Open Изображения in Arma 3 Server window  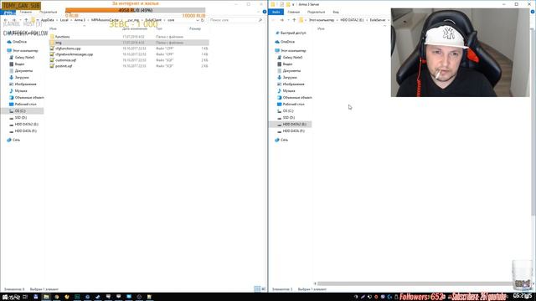(x=293, y=84)
